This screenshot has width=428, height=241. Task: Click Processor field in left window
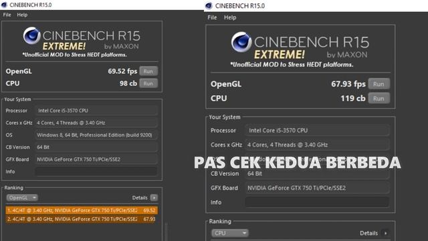tap(96, 110)
